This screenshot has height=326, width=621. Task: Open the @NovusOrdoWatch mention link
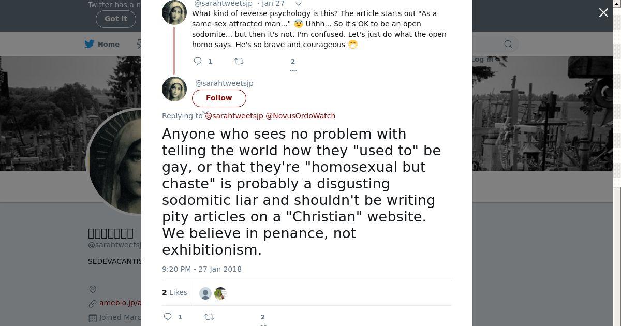300,116
